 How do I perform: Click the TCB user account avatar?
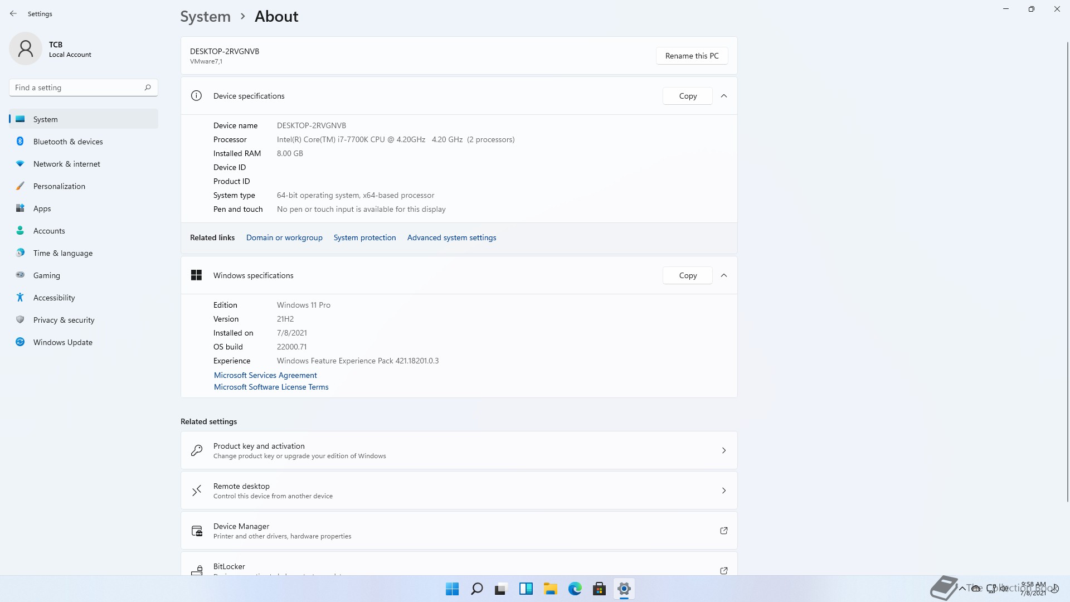coord(26,48)
